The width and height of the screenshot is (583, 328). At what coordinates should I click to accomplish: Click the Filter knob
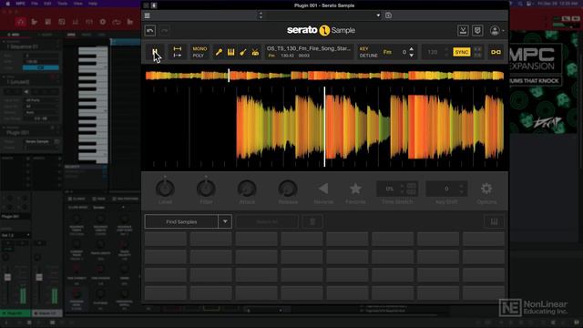click(x=206, y=189)
